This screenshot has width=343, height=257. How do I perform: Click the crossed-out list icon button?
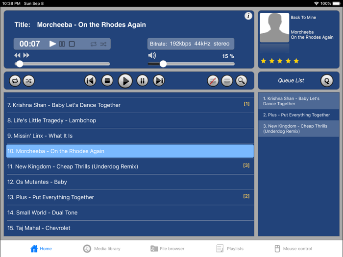(x=213, y=81)
